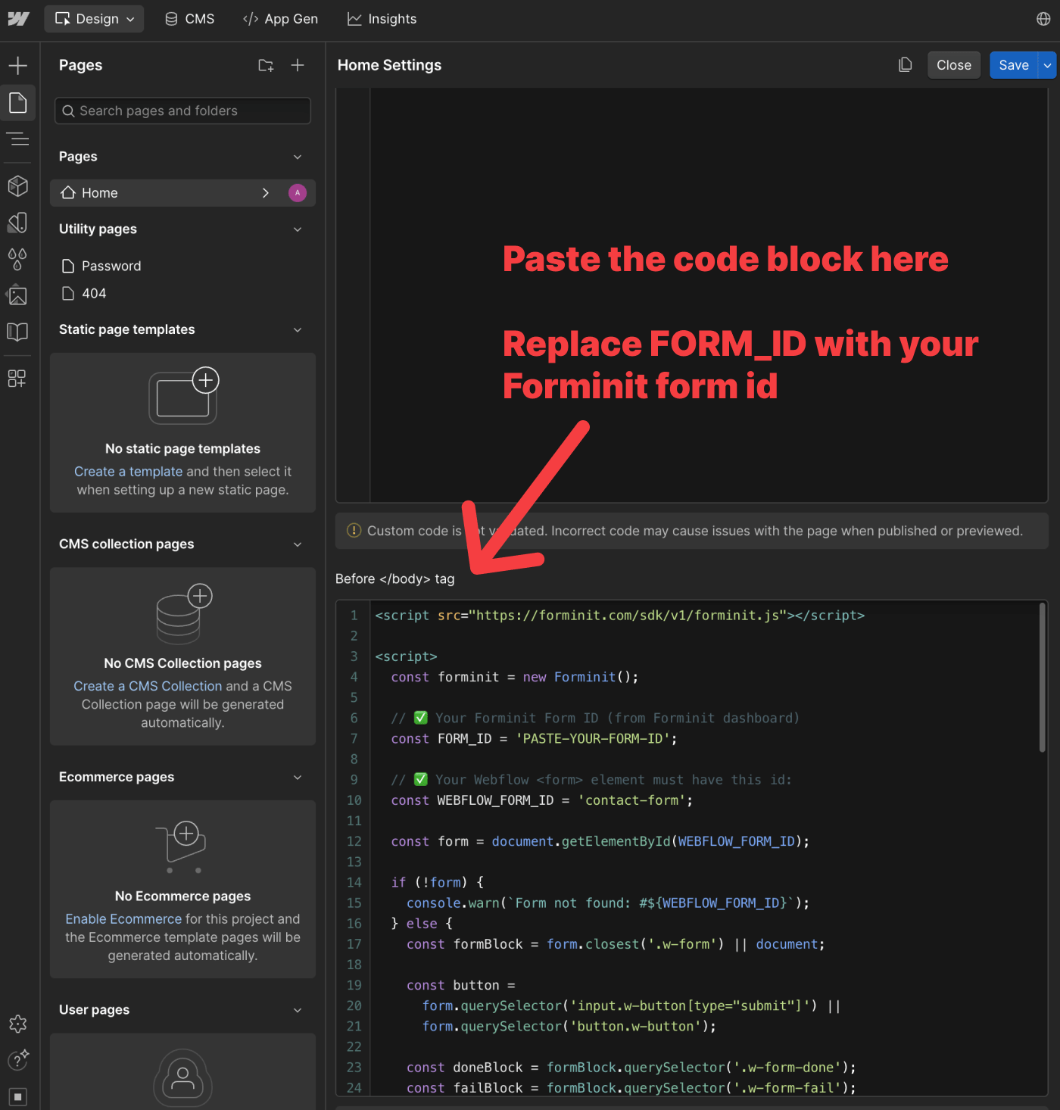The width and height of the screenshot is (1060, 1110).
Task: Expand the Home page child pages chevron
Action: coord(266,193)
